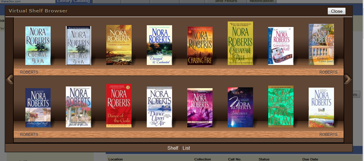Open the grey Carolina Moon cover with black border

click(78, 46)
